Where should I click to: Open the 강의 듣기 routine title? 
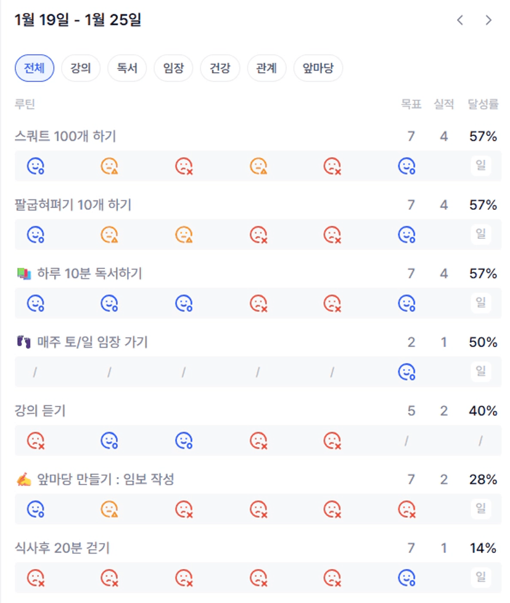point(40,411)
